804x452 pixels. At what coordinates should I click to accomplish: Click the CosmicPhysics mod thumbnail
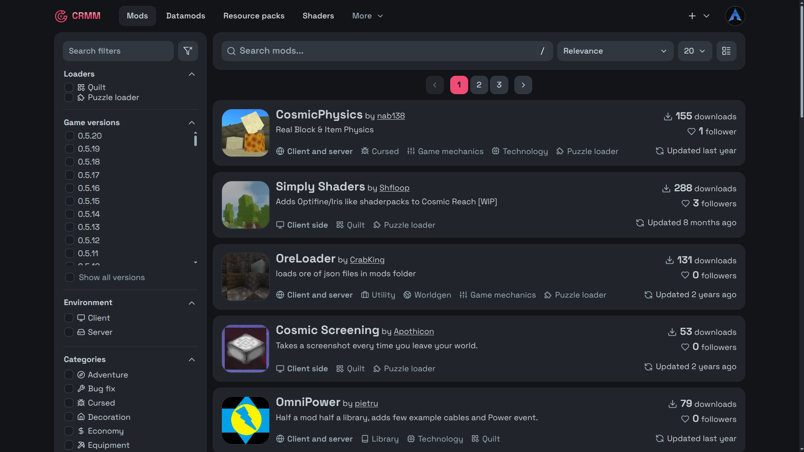point(245,133)
